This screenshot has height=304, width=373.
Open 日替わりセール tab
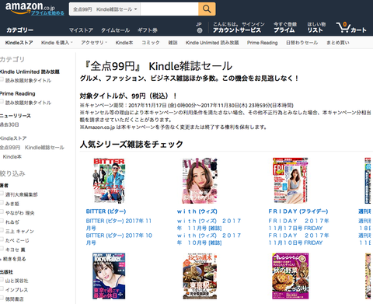click(x=302, y=43)
